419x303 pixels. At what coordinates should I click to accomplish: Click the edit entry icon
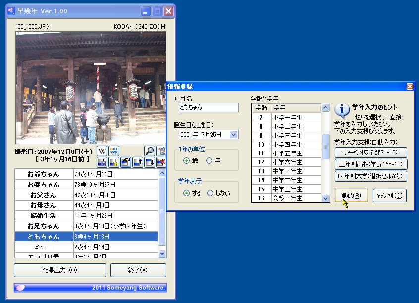[125, 162]
